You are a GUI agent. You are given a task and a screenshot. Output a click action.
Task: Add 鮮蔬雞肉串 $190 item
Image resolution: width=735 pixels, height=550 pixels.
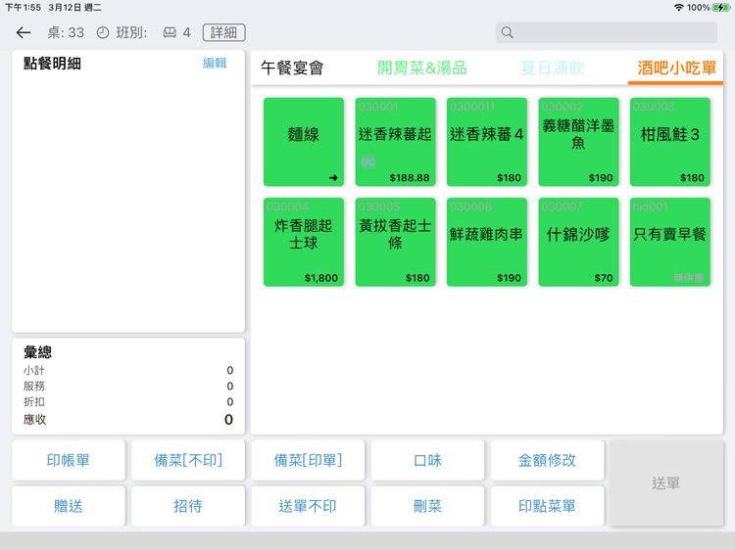pyautogui.click(x=486, y=242)
